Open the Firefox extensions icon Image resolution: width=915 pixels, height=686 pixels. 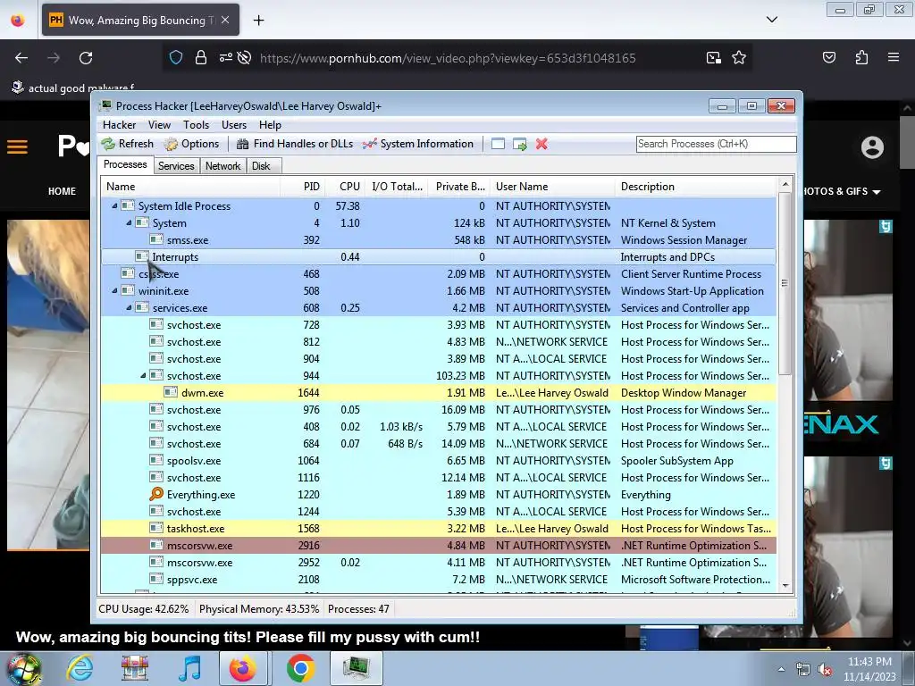[861, 57]
